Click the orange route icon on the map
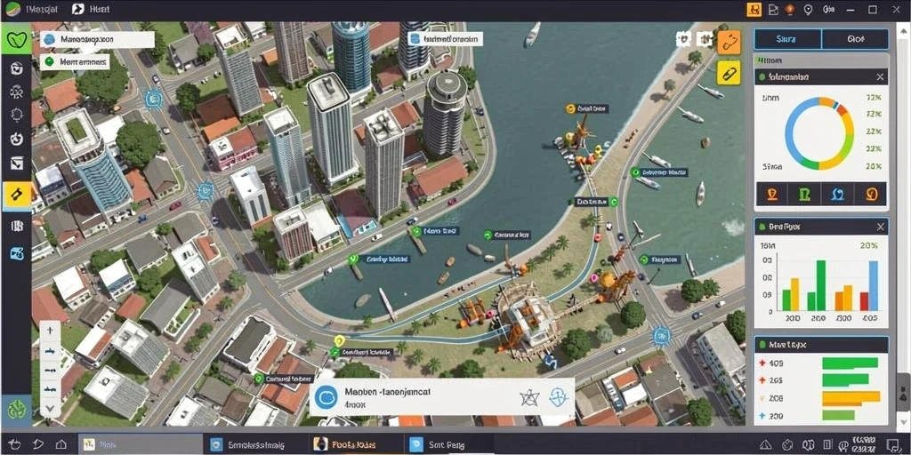Screen dimensions: 911x455 729,43
